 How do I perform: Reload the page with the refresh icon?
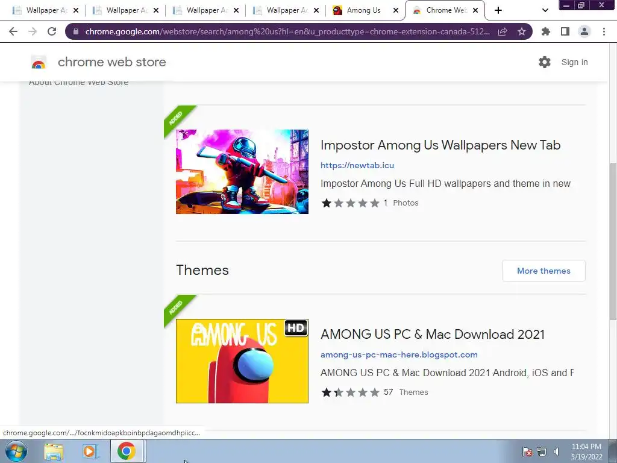(52, 31)
